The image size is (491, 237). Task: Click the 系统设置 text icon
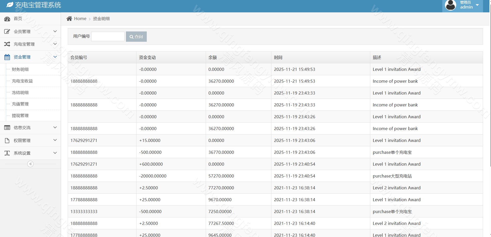click(7, 153)
